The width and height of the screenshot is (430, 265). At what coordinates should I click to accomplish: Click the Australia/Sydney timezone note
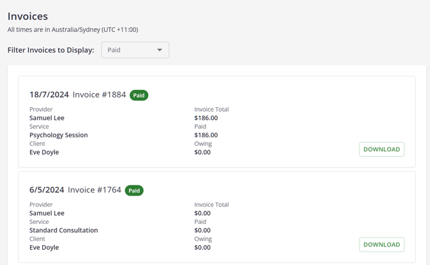tap(73, 30)
